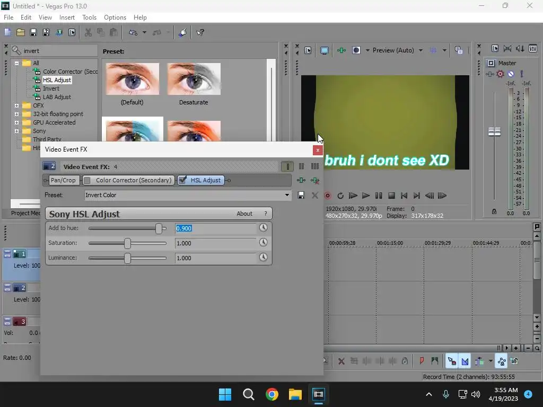Viewport: 543px width, 407px height.
Task: Enable the interactive tutorials hand icon
Action: [182, 32]
